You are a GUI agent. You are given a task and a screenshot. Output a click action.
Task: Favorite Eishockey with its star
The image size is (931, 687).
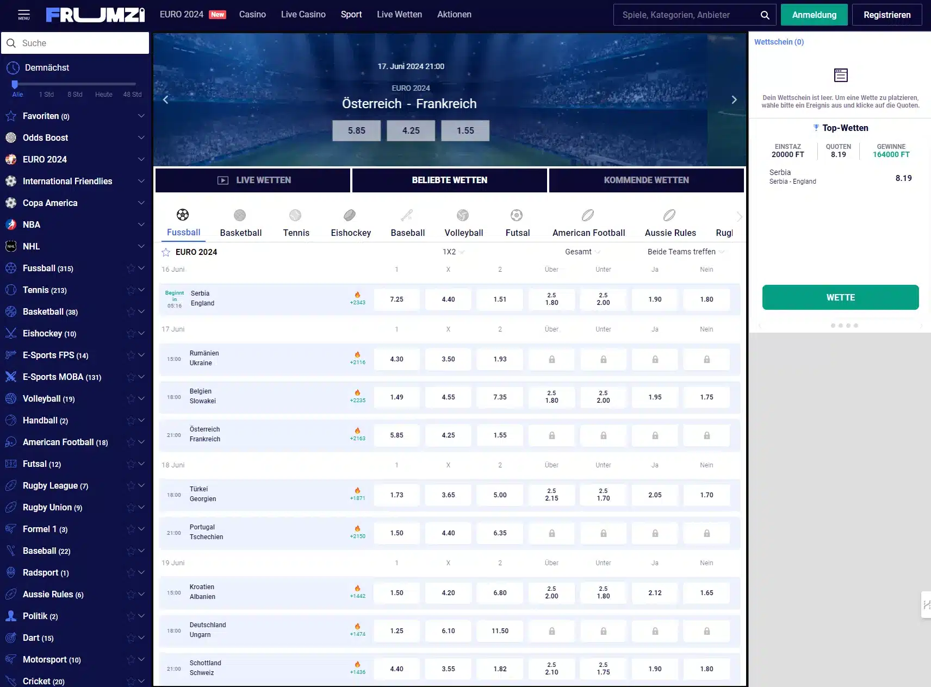tap(131, 333)
